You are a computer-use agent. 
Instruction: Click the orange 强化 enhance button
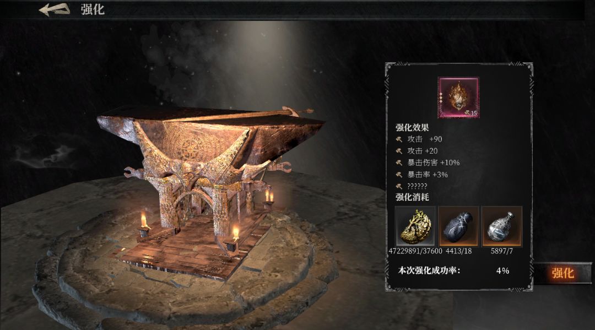tap(562, 273)
